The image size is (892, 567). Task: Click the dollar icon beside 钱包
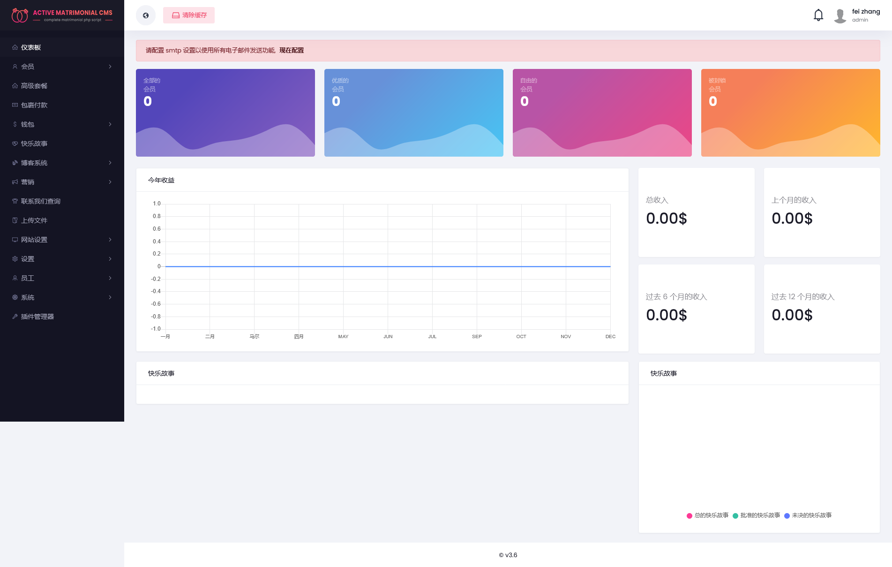15,124
